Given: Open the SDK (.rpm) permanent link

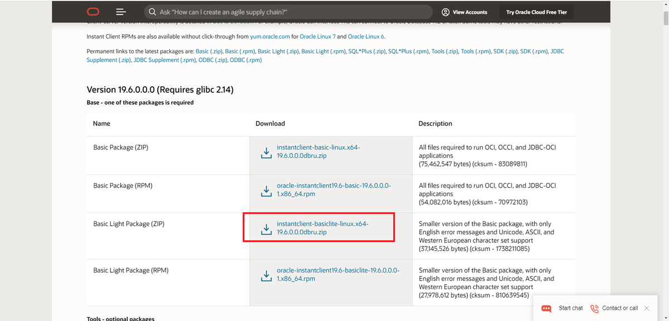Looking at the screenshot, I should (534, 51).
